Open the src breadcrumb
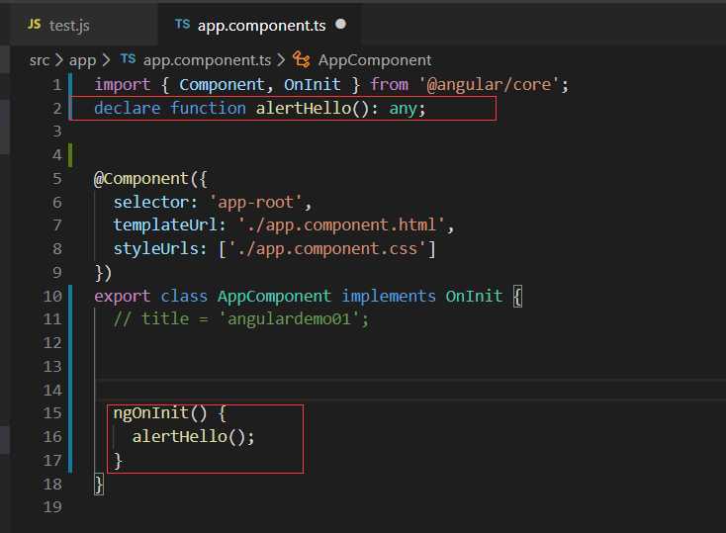Viewport: 726px width, 533px height. (40, 60)
